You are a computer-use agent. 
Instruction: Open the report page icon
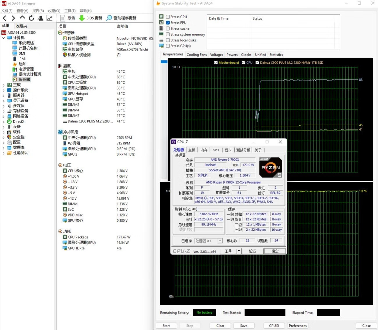tap(63, 18)
